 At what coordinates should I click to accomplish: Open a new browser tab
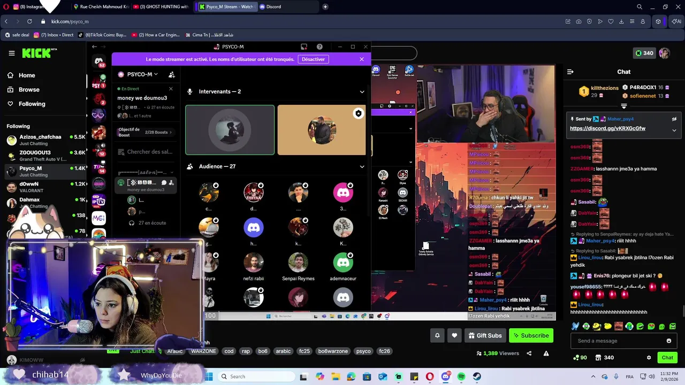(x=325, y=7)
